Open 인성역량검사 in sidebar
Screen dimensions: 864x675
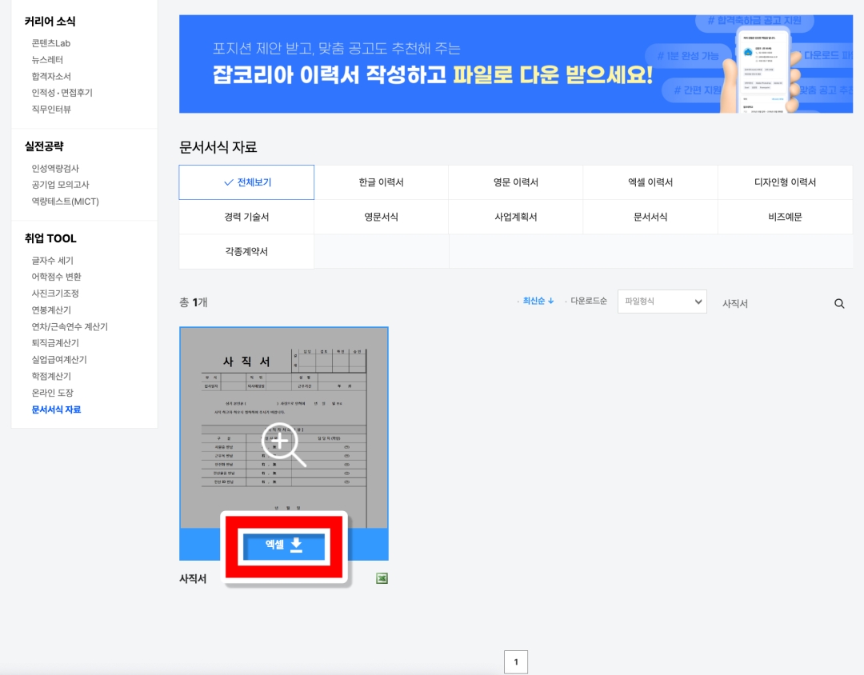(x=55, y=168)
